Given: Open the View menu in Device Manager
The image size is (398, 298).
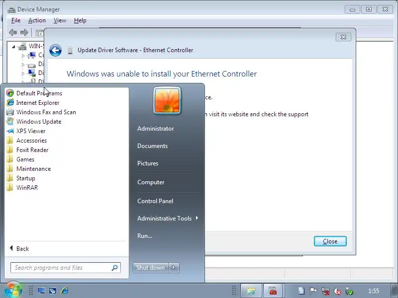Looking at the screenshot, I should coord(60,20).
